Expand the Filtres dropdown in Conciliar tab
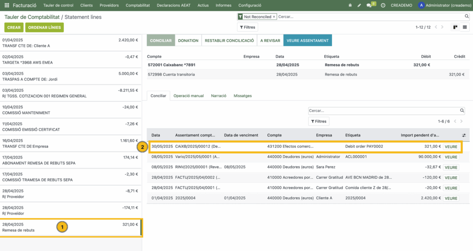 tap(319, 121)
